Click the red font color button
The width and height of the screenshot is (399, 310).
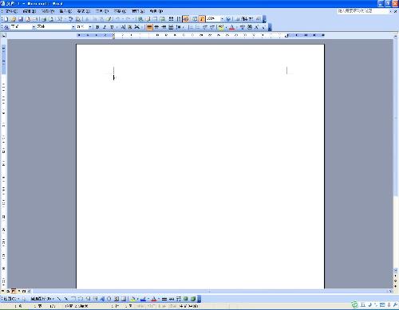232,27
